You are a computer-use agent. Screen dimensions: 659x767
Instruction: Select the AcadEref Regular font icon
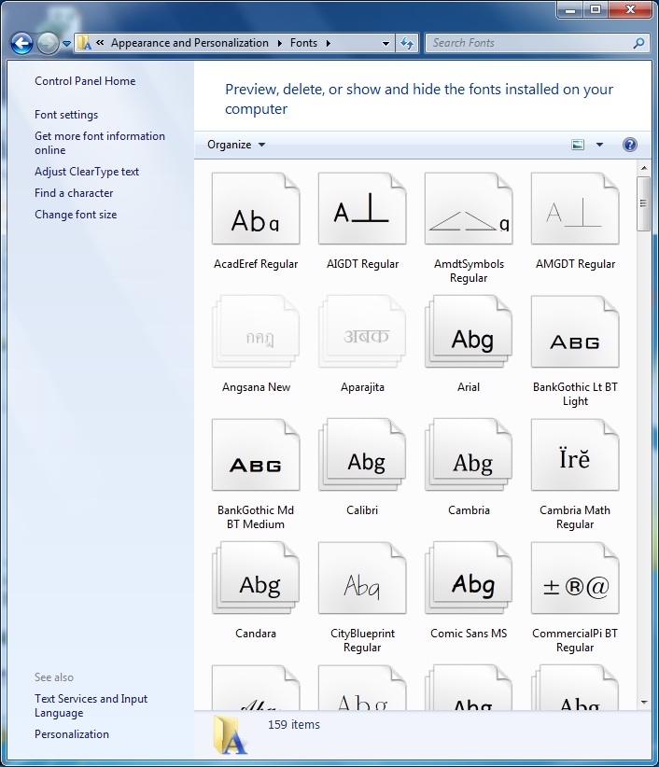point(256,209)
